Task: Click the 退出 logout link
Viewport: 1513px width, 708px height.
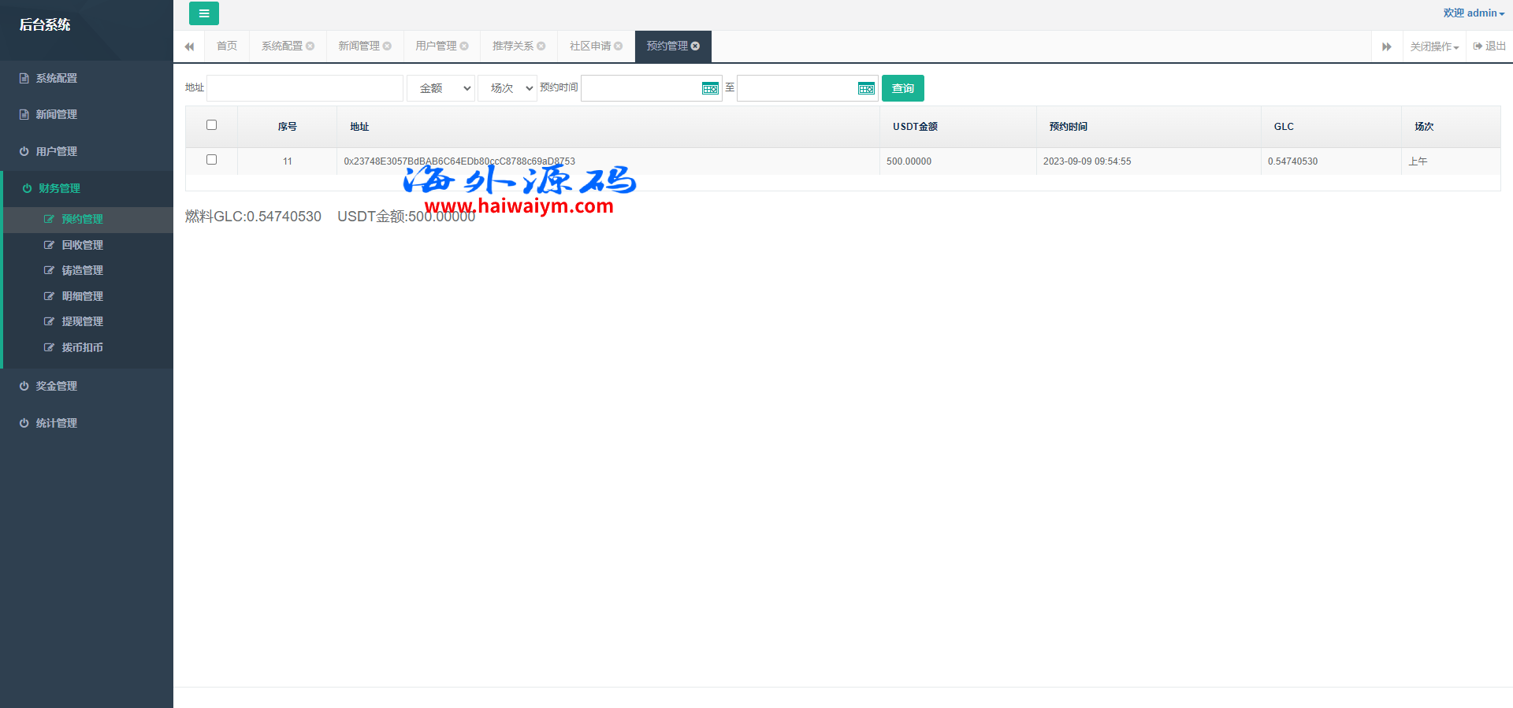Action: pyautogui.click(x=1489, y=46)
